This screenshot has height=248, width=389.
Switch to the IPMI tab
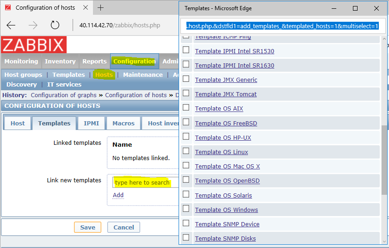coord(91,124)
